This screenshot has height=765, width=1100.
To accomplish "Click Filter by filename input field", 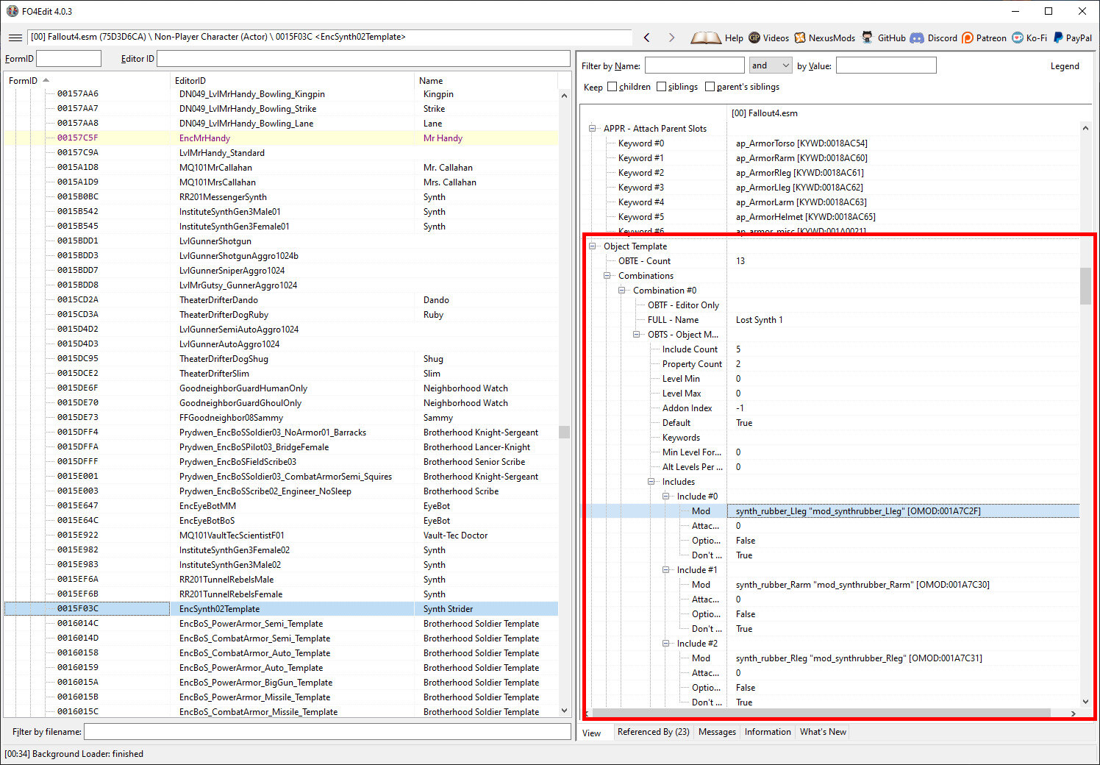I will tap(327, 732).
